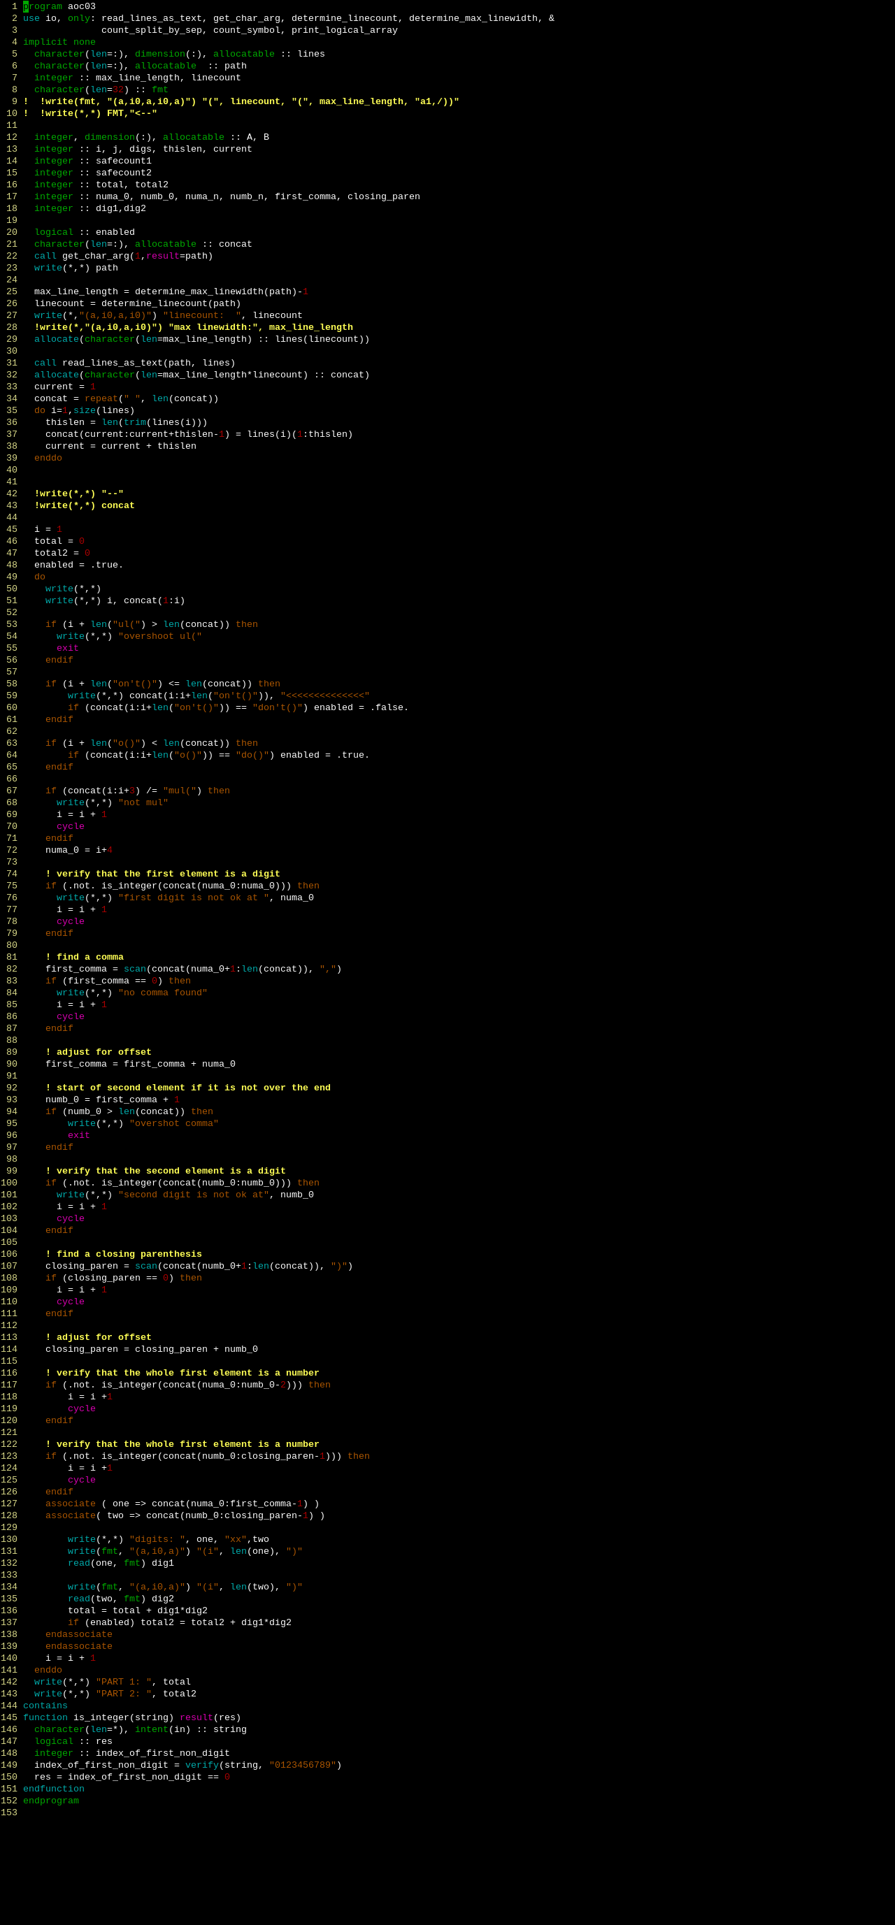The image size is (895, 1925).
Task: Click comment '! verify that the second element is a digit'
Action: click(165, 1171)
